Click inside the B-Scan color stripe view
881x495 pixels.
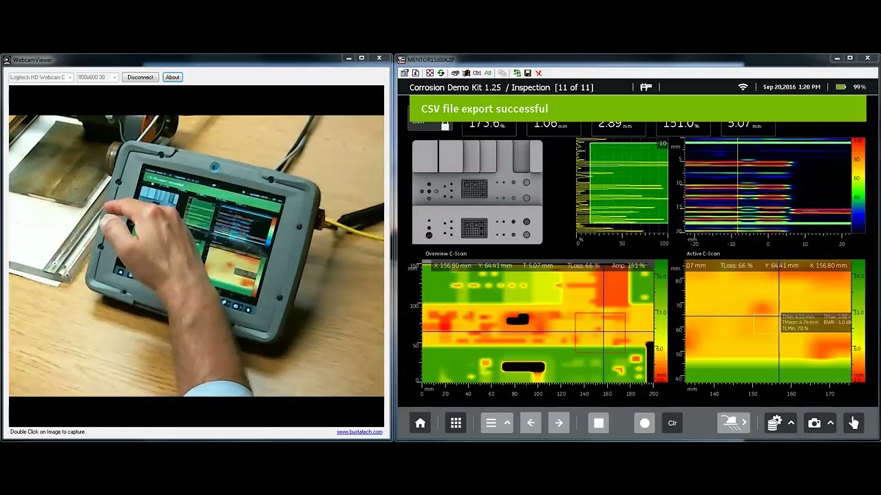click(767, 186)
